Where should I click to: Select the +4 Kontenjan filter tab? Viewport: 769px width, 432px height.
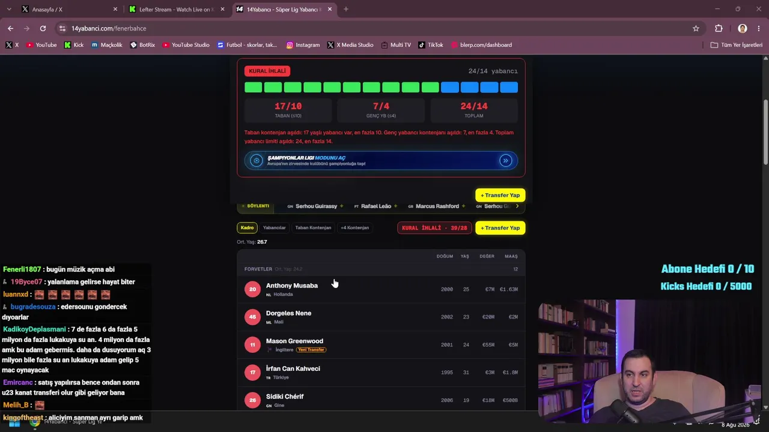[x=354, y=227]
